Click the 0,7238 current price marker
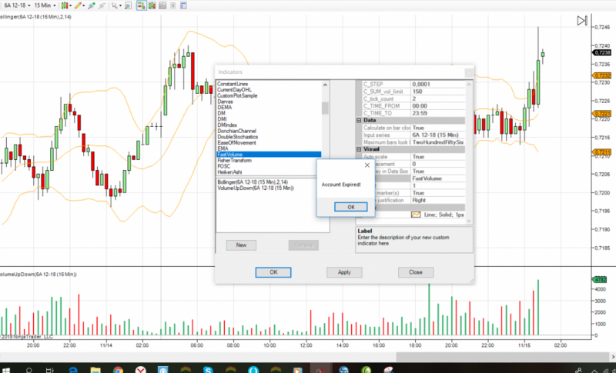 click(602, 52)
